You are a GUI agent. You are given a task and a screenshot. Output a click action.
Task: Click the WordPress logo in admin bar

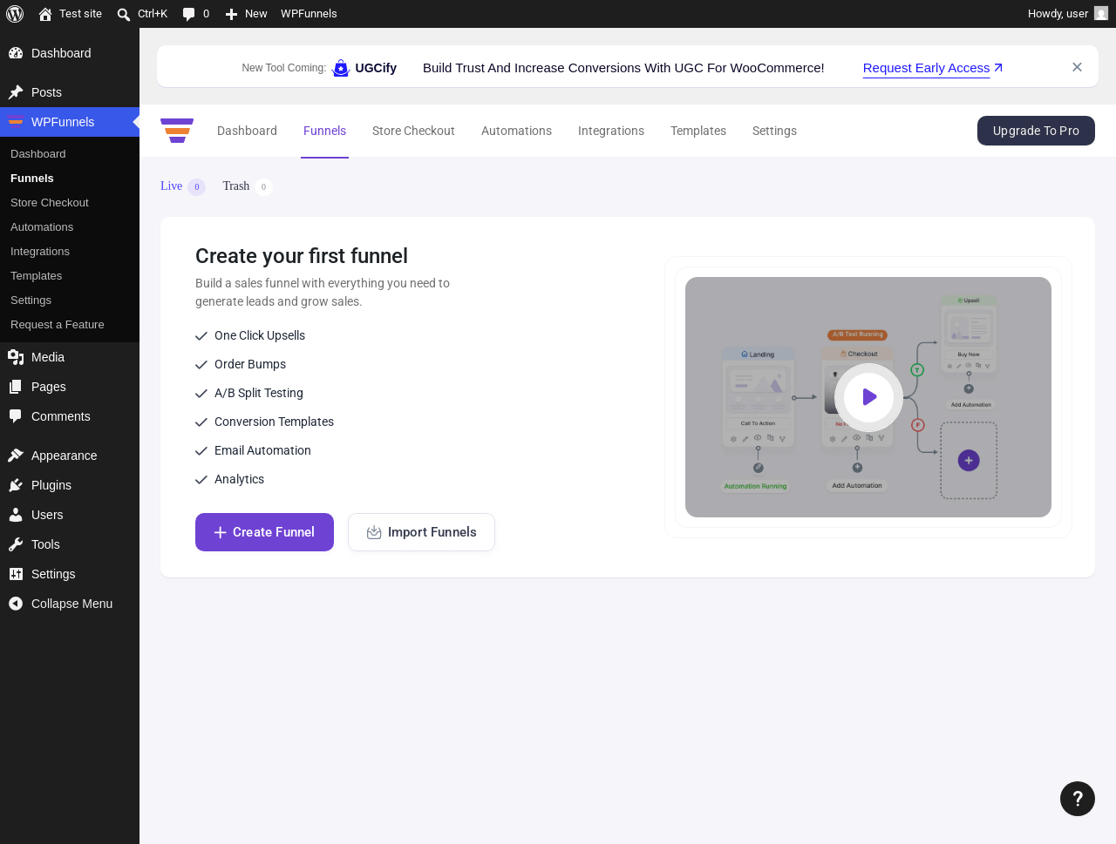(x=15, y=14)
